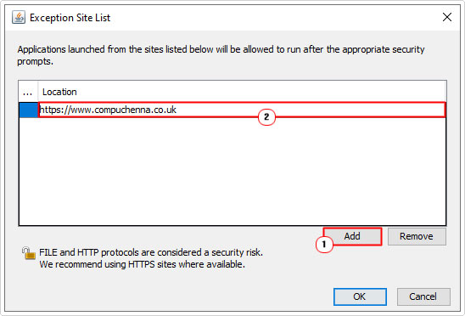465x316 pixels.
Task: Select the Location column header
Action: click(x=242, y=92)
